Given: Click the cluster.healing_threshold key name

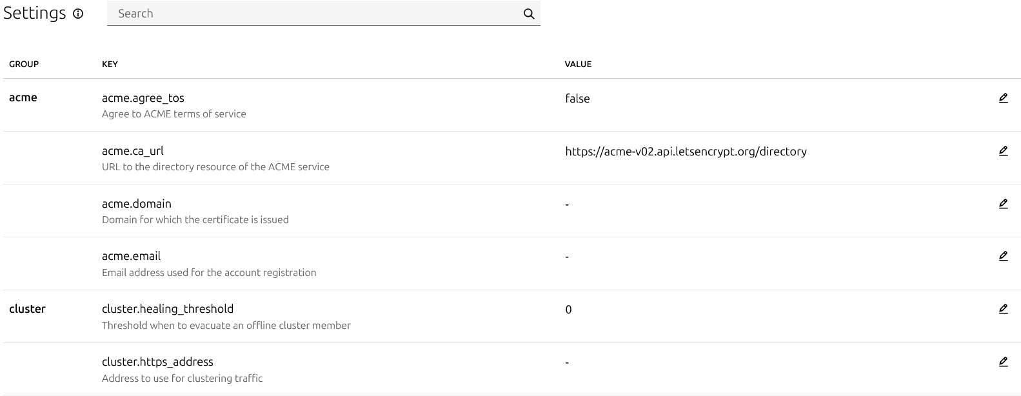Looking at the screenshot, I should (168, 309).
